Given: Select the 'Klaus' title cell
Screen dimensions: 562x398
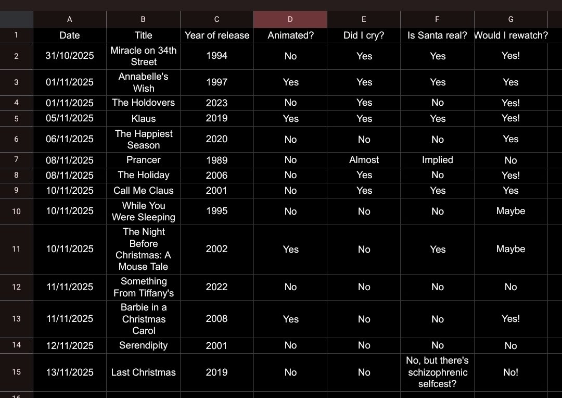Looking at the screenshot, I should pyautogui.click(x=144, y=118).
